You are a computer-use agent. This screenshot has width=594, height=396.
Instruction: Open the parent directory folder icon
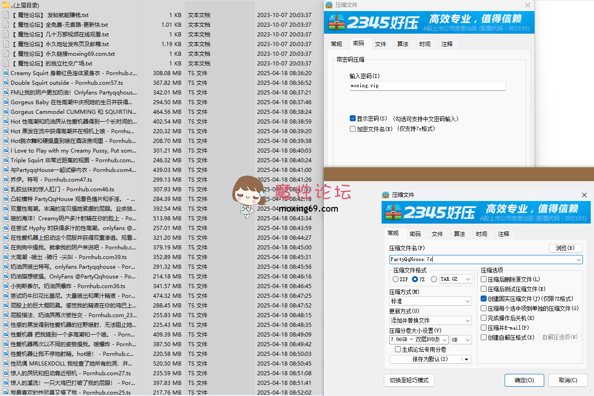coord(5,5)
